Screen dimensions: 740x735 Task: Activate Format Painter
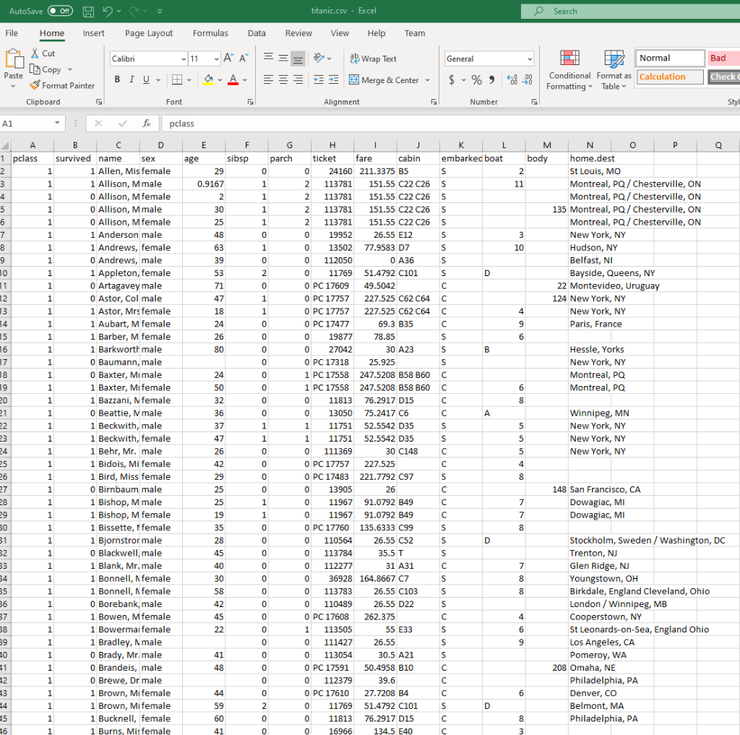click(x=62, y=85)
